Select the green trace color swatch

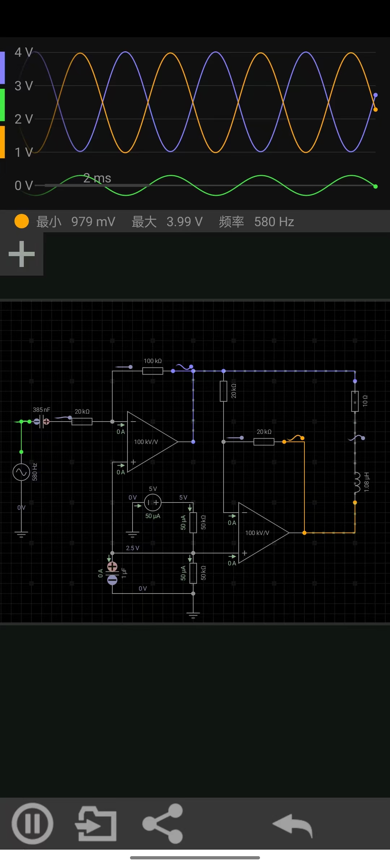(x=2, y=105)
